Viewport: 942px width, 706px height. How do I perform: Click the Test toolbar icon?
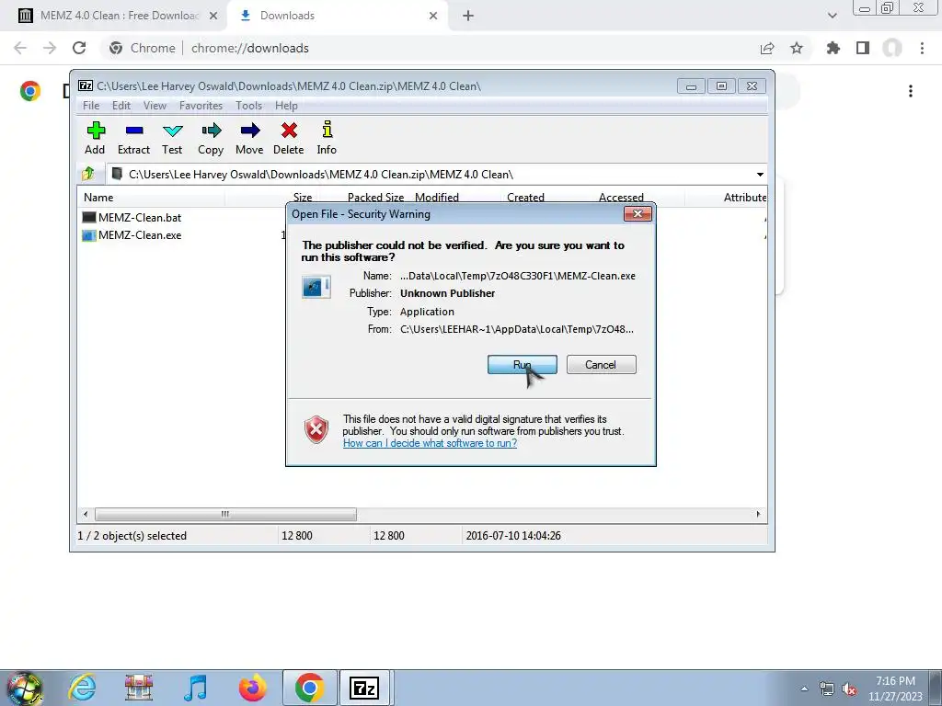pos(172,138)
